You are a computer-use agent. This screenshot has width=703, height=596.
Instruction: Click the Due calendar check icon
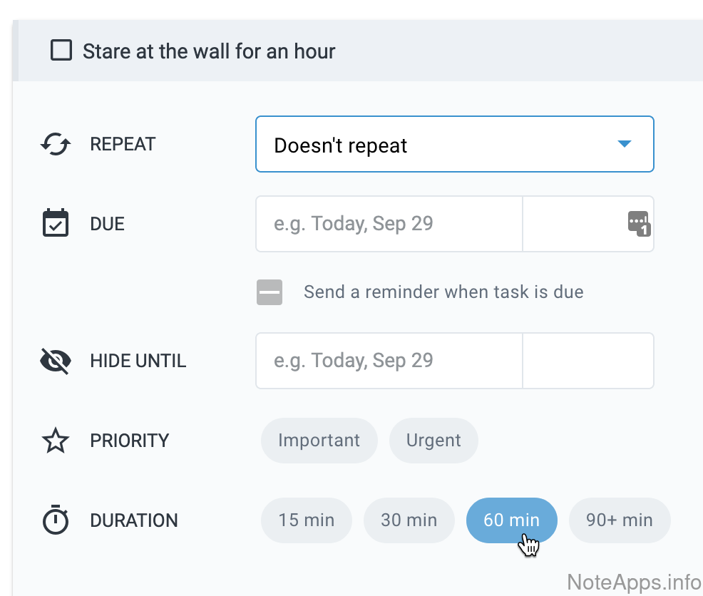56,224
